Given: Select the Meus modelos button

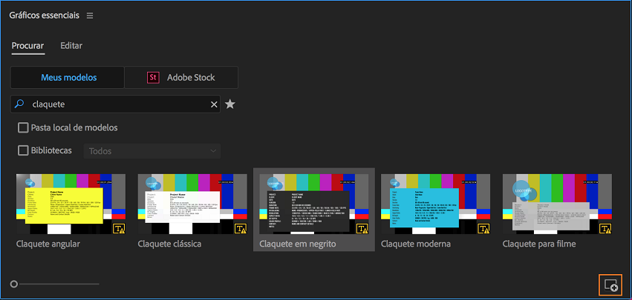Looking at the screenshot, I should coord(68,78).
